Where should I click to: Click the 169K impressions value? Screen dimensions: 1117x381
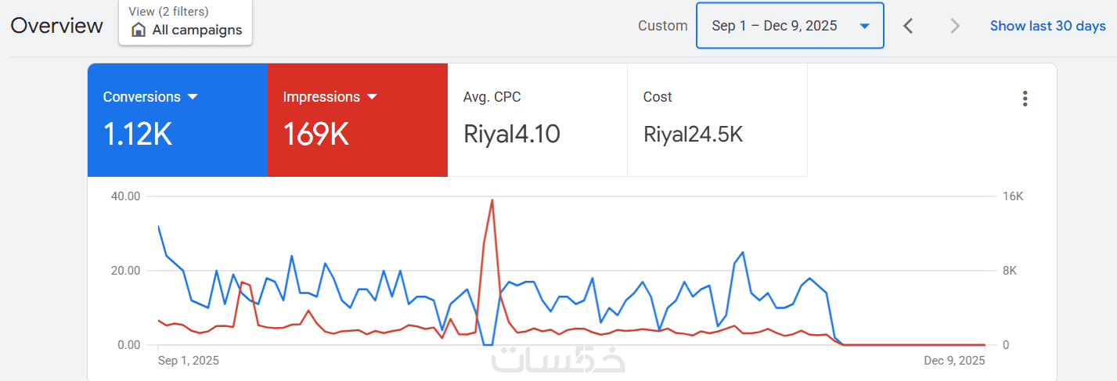pyautogui.click(x=316, y=135)
